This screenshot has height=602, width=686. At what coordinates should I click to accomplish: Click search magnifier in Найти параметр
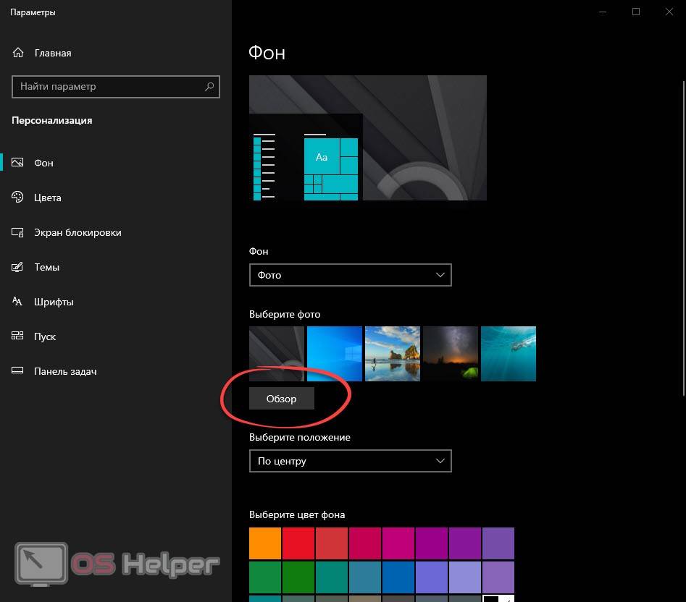209,87
